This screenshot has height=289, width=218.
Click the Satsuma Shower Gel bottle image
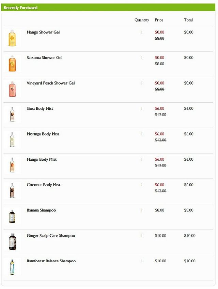[12, 63]
